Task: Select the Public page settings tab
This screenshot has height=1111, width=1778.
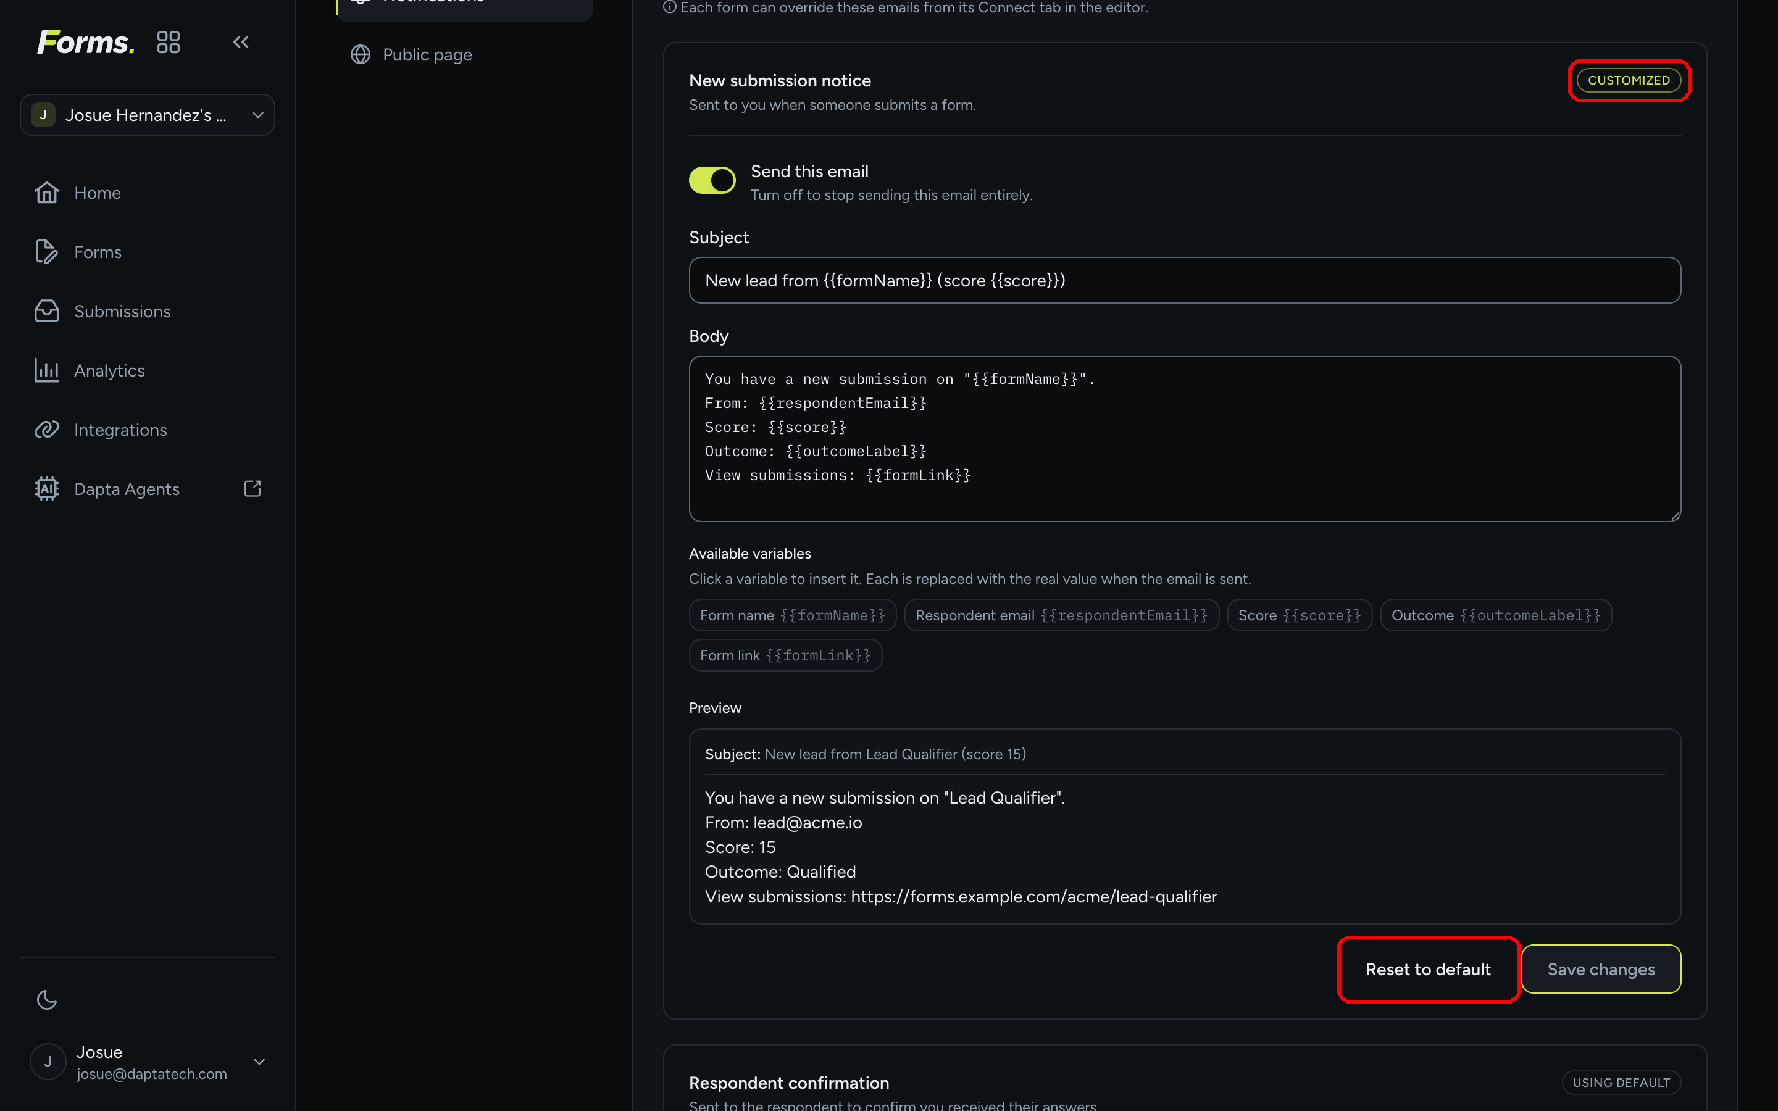Action: (464, 54)
